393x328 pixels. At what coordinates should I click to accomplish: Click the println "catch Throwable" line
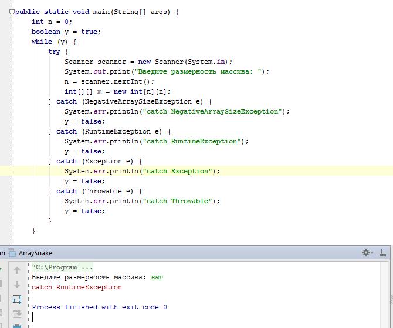(142, 201)
